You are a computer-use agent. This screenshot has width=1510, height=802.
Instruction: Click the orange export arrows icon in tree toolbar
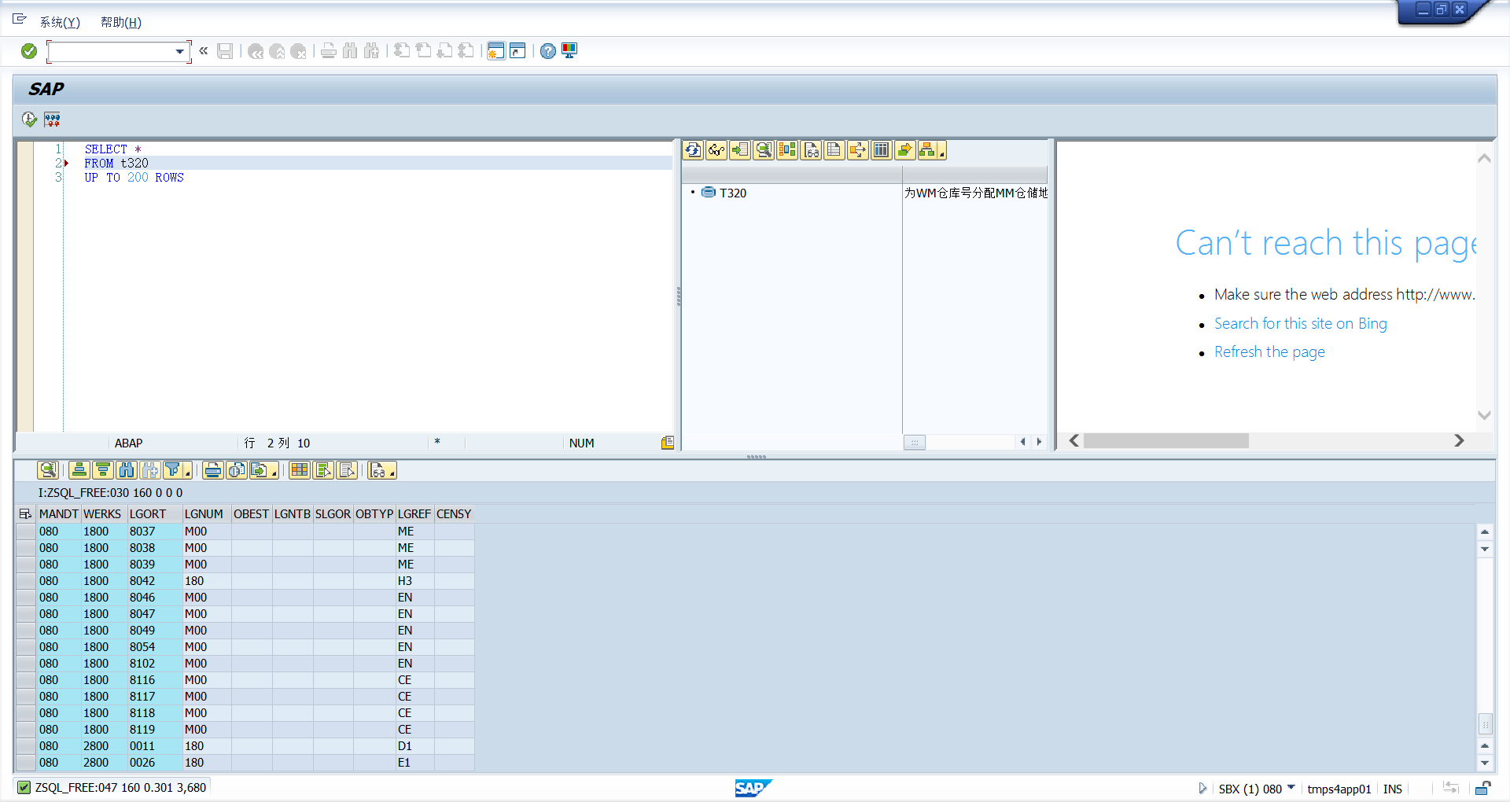pyautogui.click(x=858, y=150)
